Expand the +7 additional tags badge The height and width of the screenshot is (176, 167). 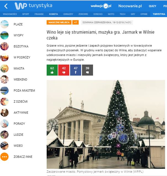75,22
